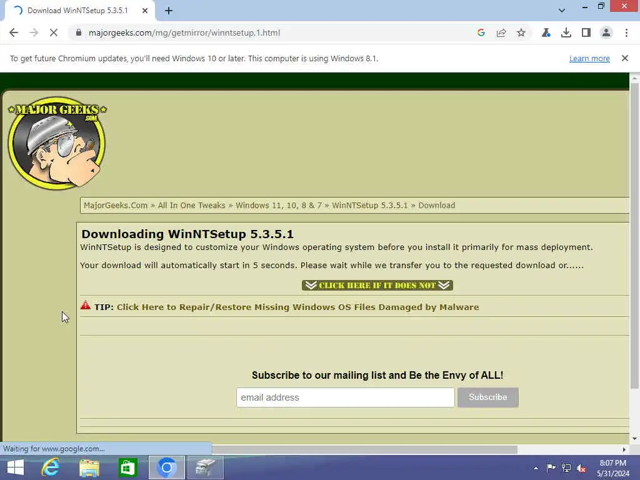Open the Google search icon in address bar
640x480 pixels.
tap(481, 32)
